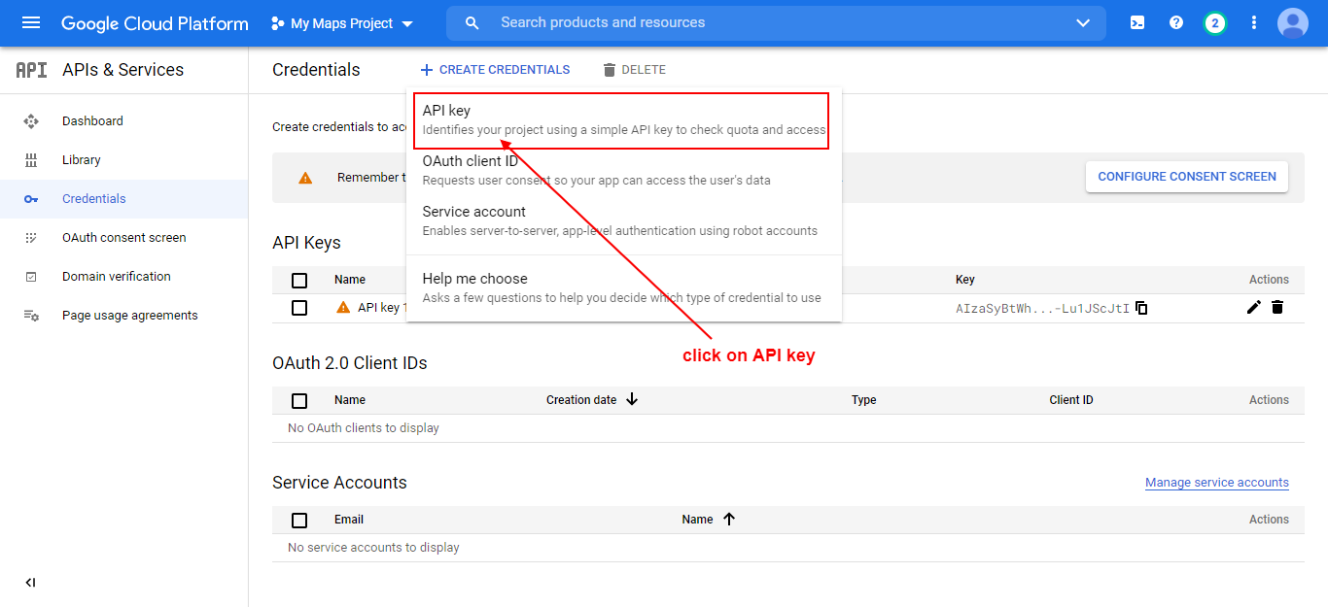1328x607 pixels.
Task: Choose API key from dropdown menu
Action: (623, 119)
